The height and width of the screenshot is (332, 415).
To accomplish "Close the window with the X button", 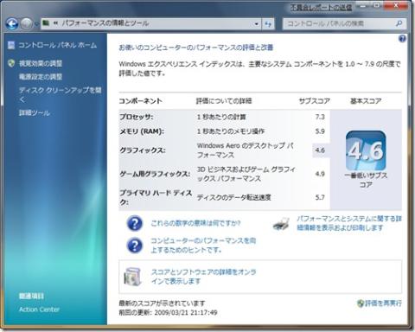I will click(x=396, y=5).
